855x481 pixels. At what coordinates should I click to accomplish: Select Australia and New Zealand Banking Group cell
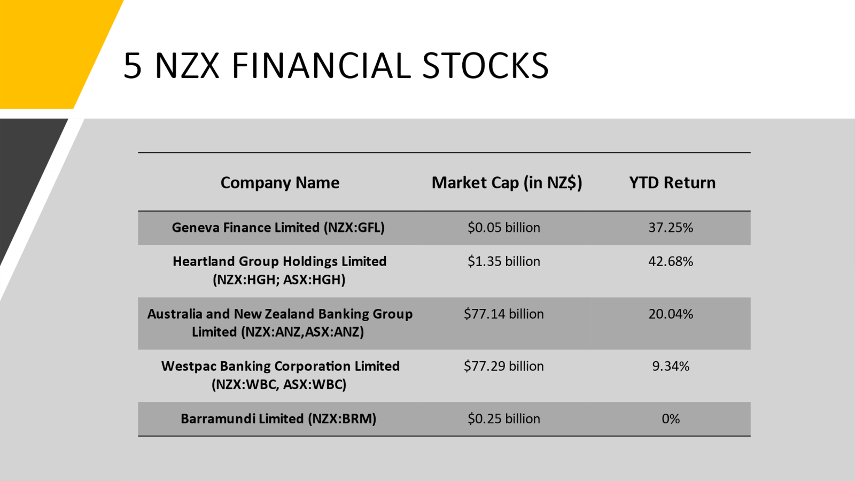click(x=279, y=323)
